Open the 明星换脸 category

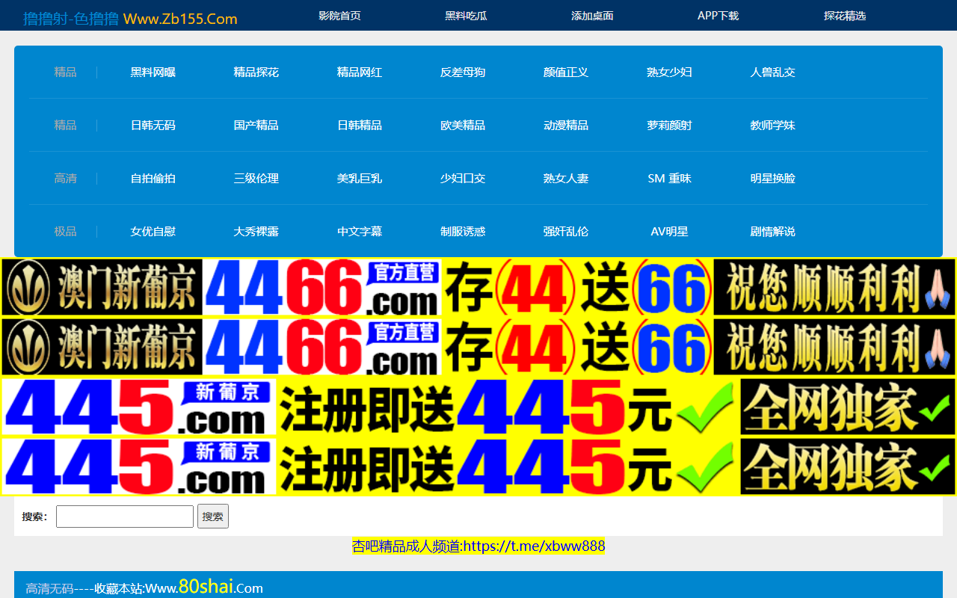point(773,179)
